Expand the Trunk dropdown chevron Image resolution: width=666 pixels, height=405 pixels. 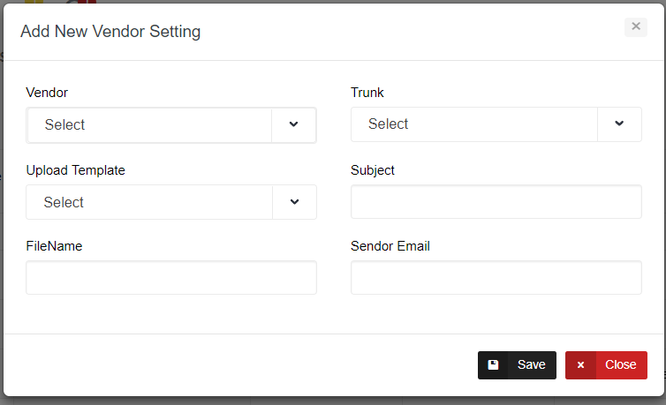[x=619, y=124]
